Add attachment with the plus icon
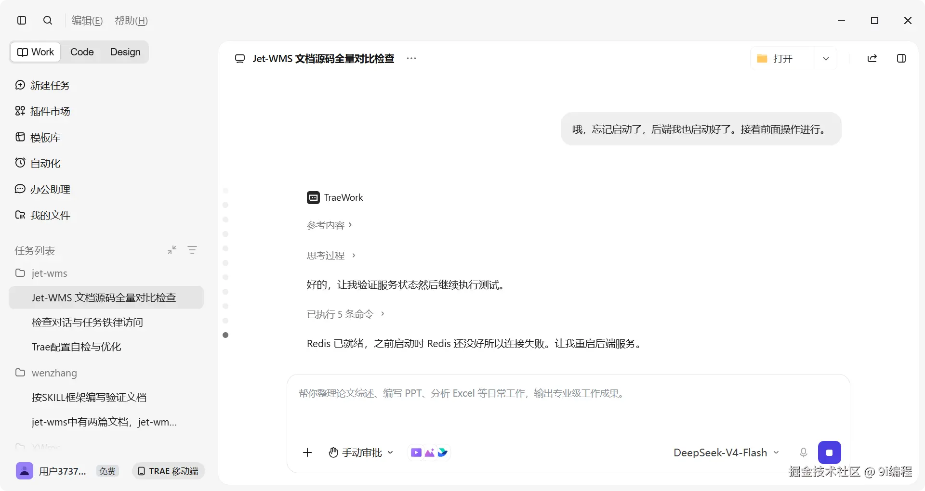Image resolution: width=925 pixels, height=491 pixels. tap(307, 452)
